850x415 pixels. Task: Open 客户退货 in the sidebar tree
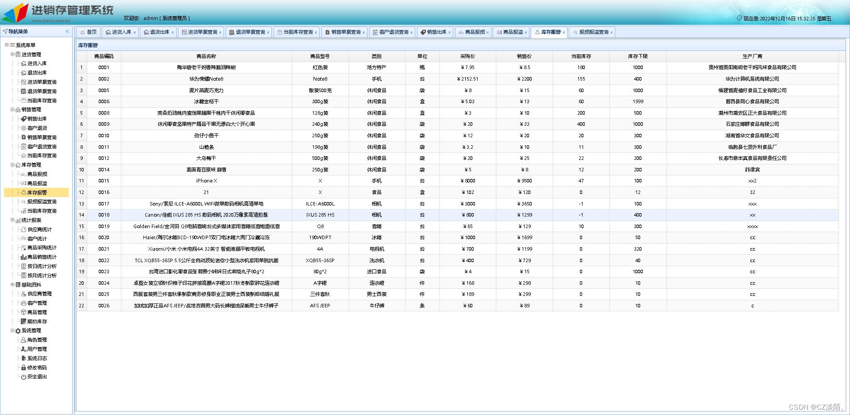(x=37, y=128)
